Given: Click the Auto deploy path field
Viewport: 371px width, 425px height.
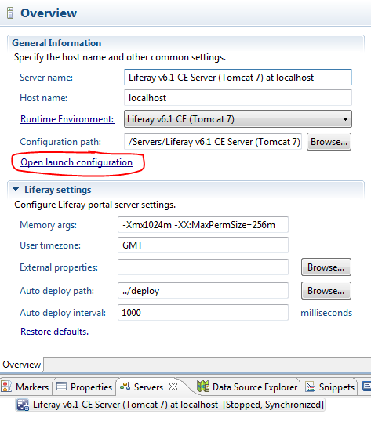Looking at the screenshot, I should tap(203, 291).
